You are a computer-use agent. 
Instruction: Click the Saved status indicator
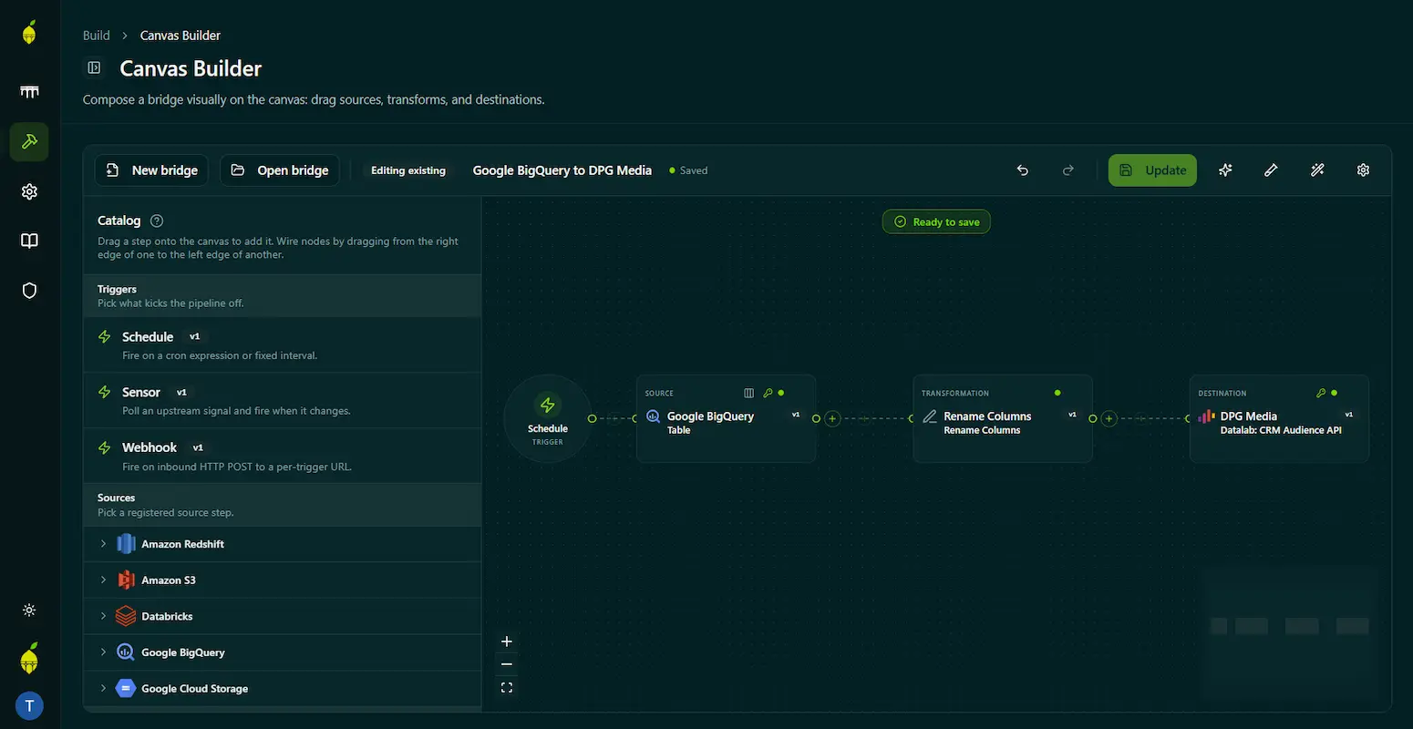click(688, 170)
